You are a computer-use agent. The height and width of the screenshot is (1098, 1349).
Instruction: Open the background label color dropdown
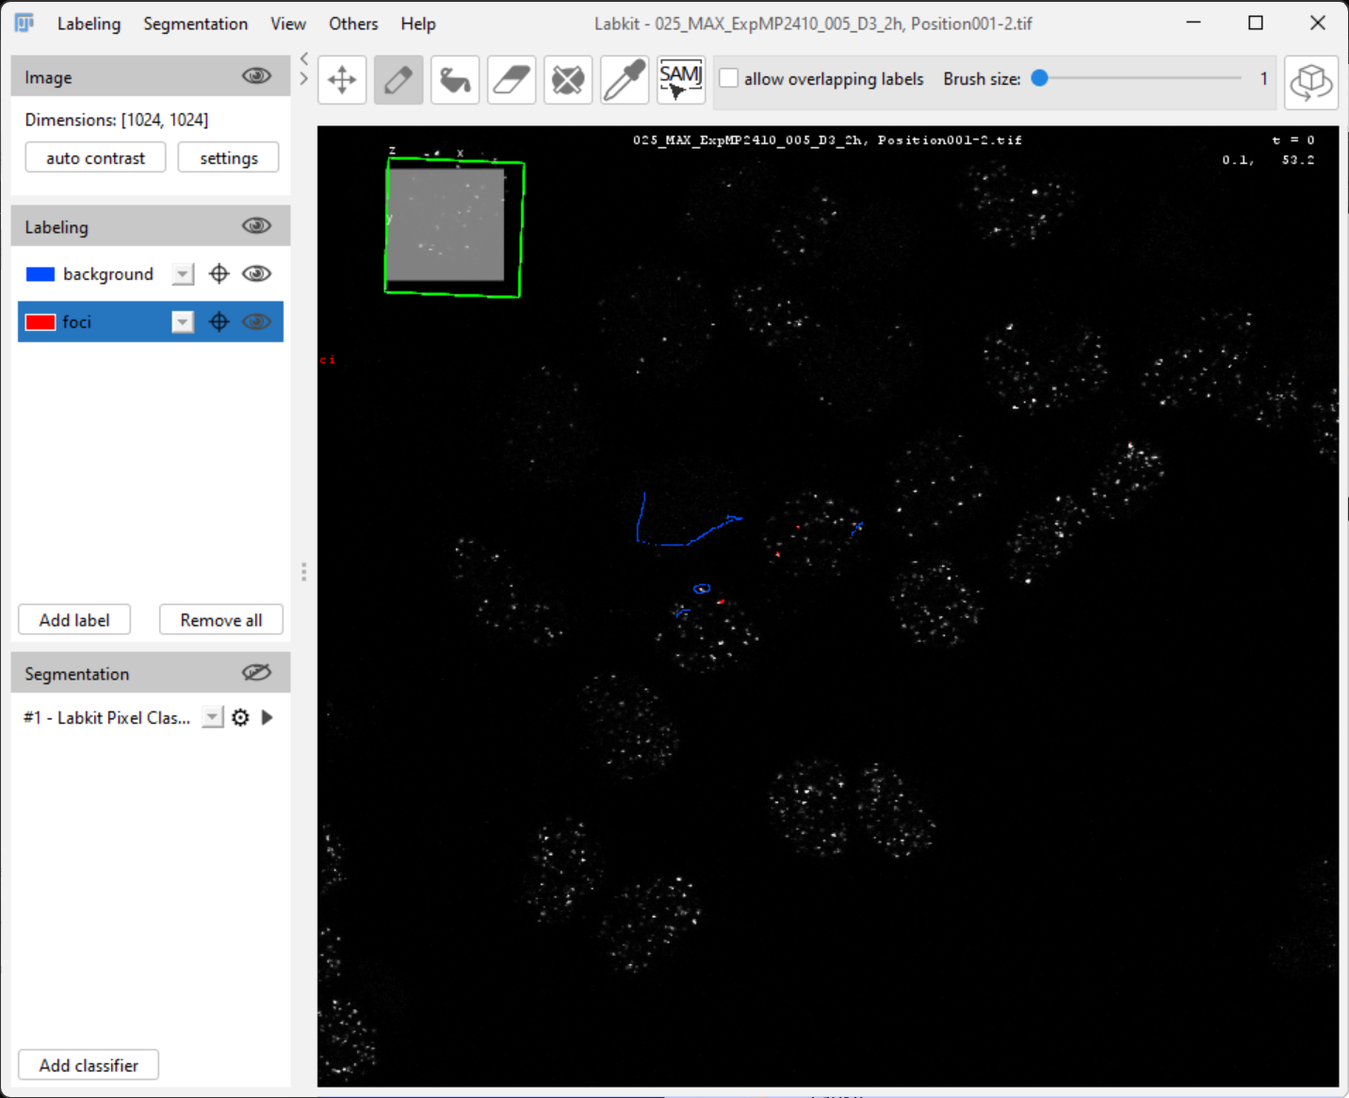click(x=182, y=273)
